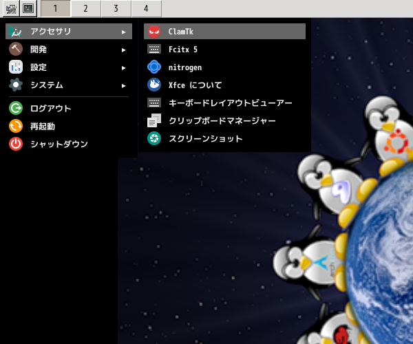Choose ログアウト from the menu
This screenshot has height=344, width=413.
pyautogui.click(x=69, y=108)
